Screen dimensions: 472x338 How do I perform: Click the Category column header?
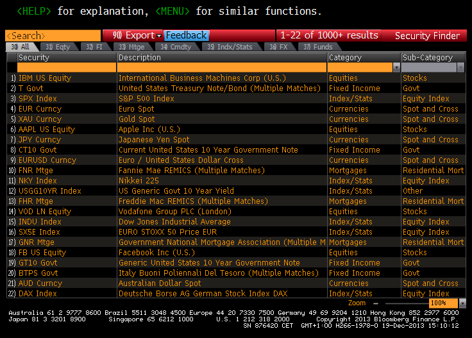click(x=364, y=58)
